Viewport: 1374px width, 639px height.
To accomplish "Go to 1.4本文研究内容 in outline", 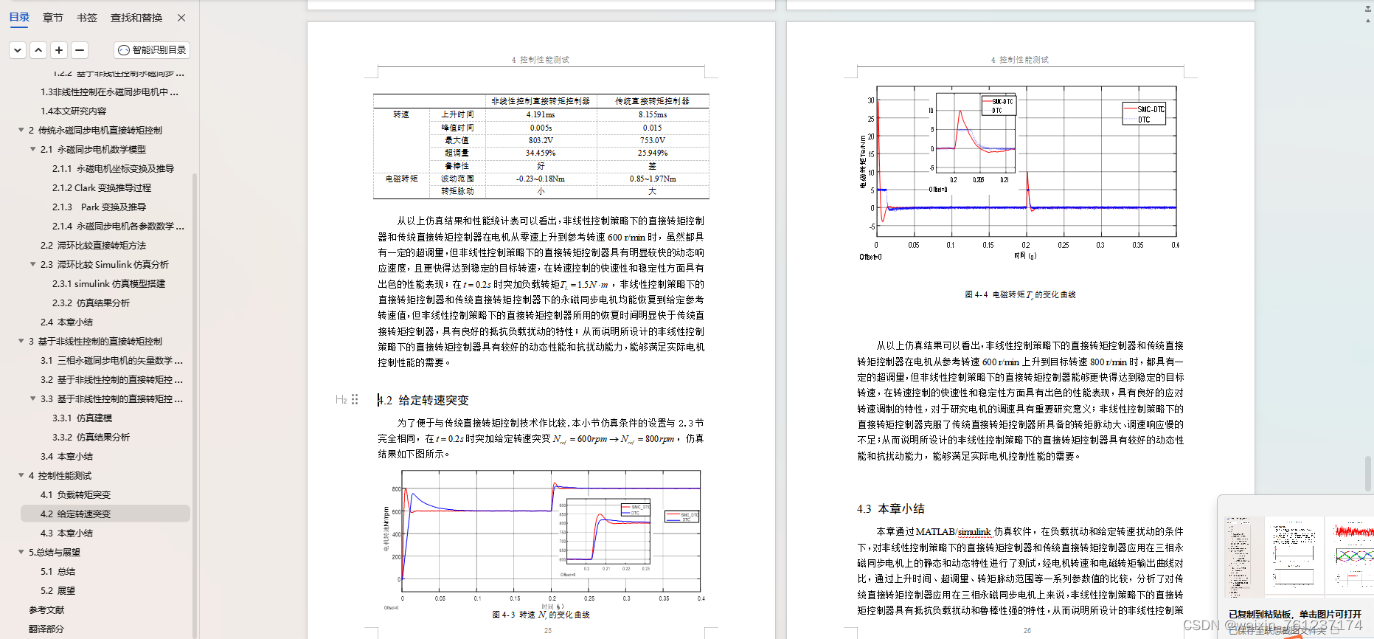I will 73,111.
